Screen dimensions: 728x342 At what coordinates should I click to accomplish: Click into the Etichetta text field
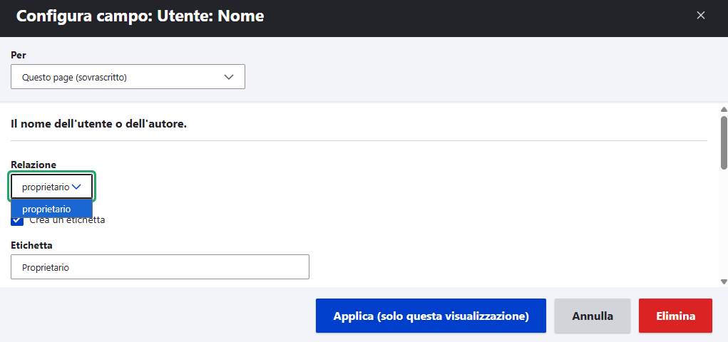tap(160, 267)
